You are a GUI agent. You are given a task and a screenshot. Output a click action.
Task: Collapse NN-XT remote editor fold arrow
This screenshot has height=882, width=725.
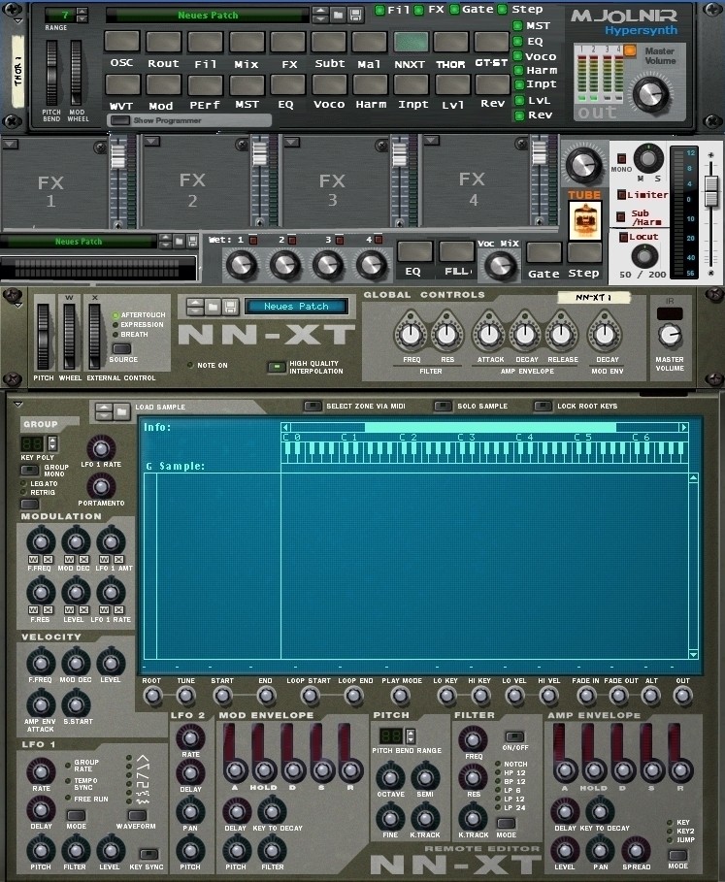[x=18, y=404]
